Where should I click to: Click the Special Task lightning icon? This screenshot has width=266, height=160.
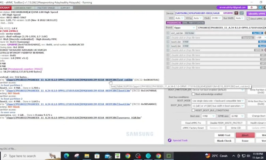coord(169,140)
